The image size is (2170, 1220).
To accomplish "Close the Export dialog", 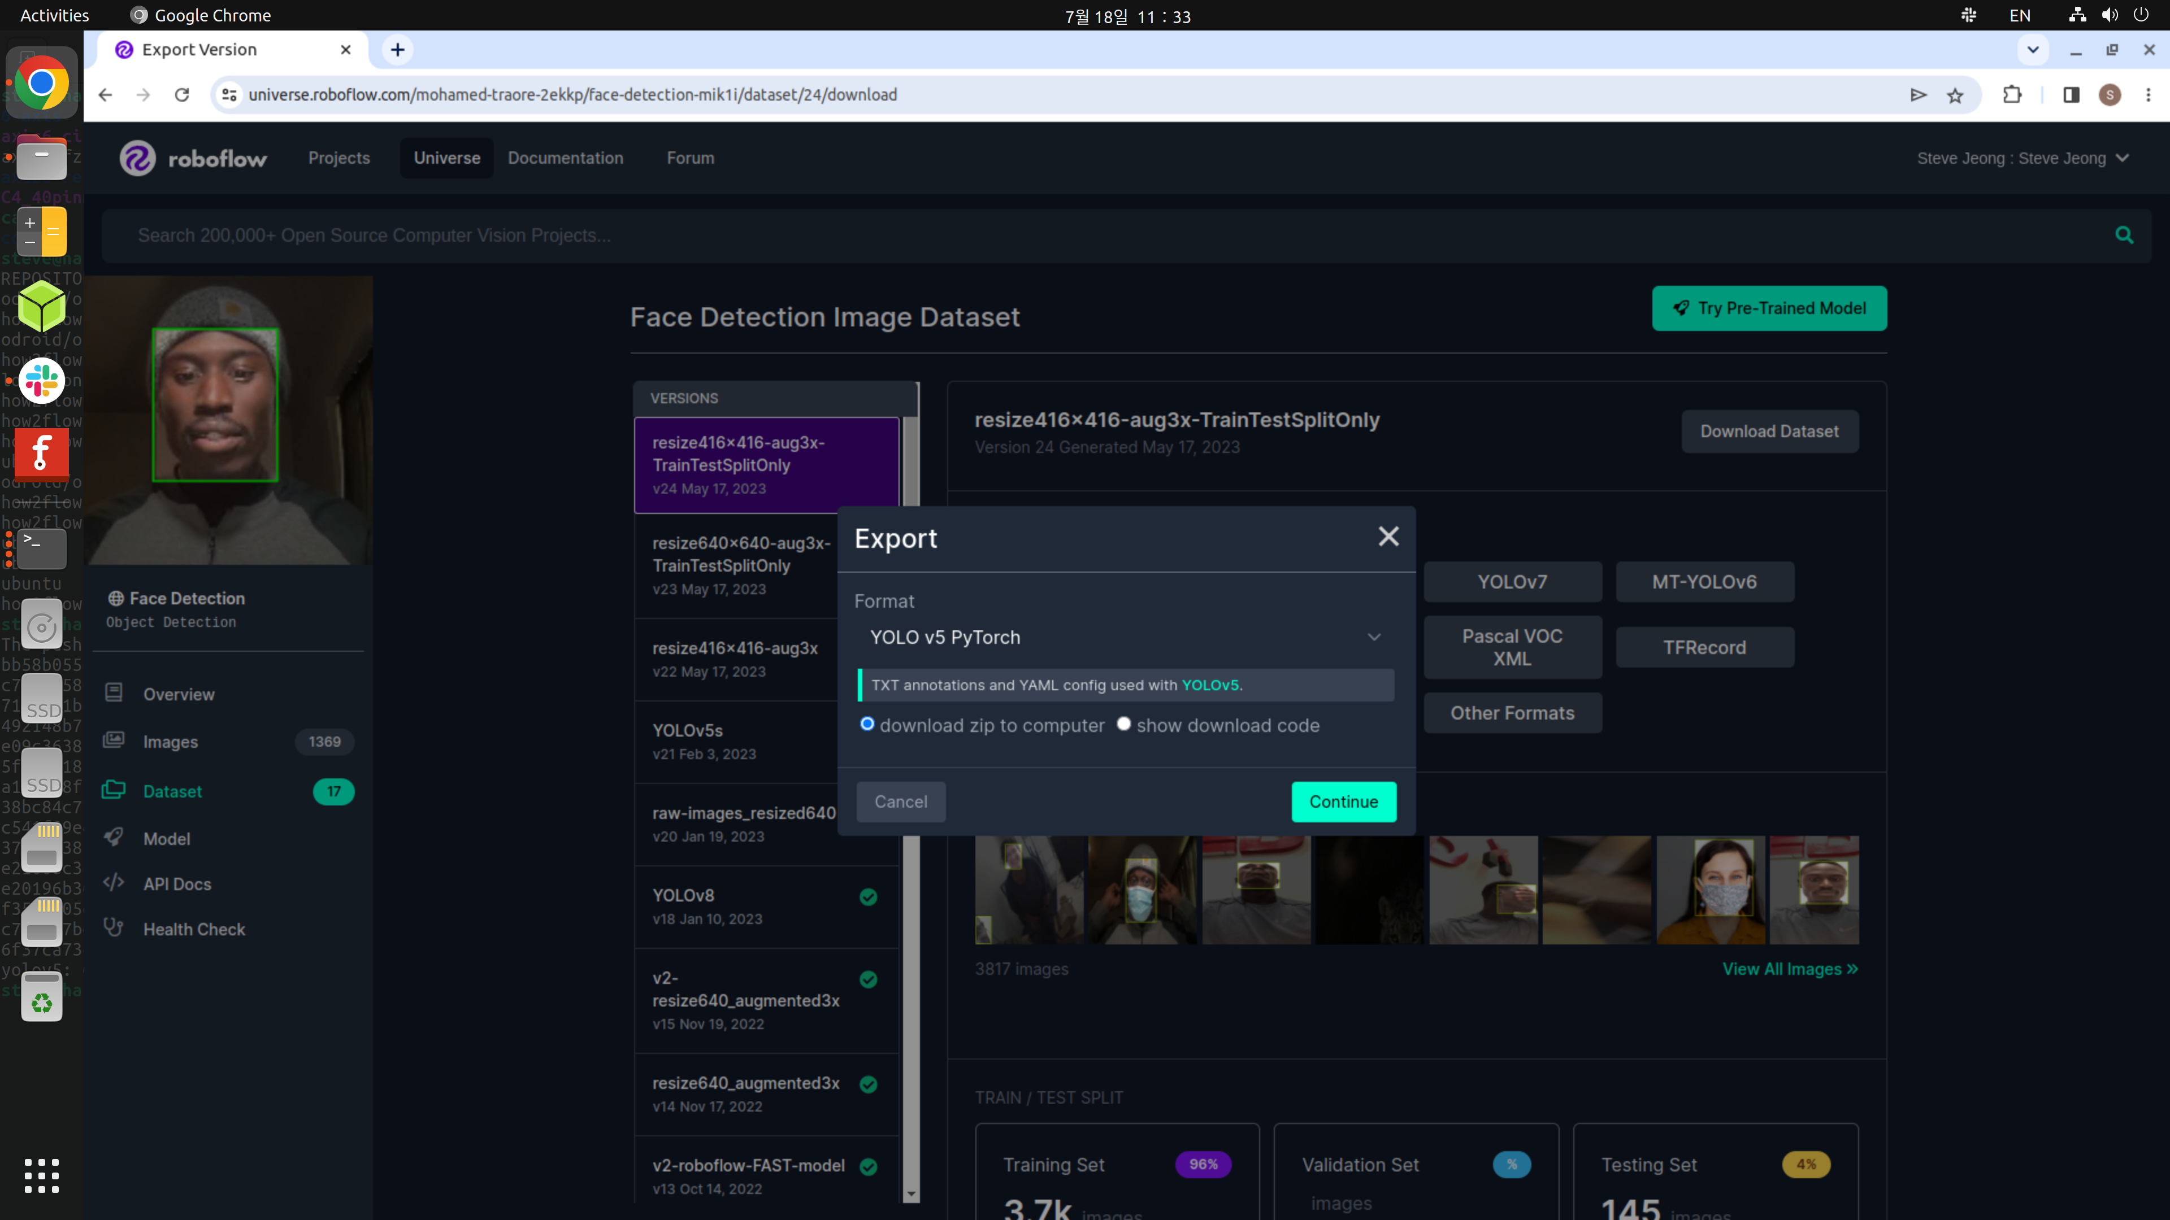I will (1388, 537).
